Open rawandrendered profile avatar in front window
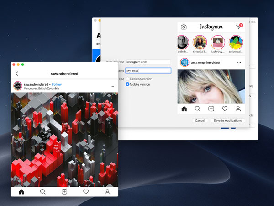 coord(18,86)
